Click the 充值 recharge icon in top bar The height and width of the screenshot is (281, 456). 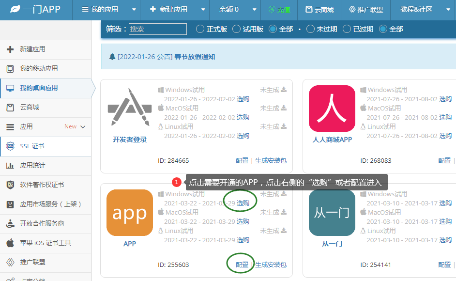pyautogui.click(x=272, y=10)
